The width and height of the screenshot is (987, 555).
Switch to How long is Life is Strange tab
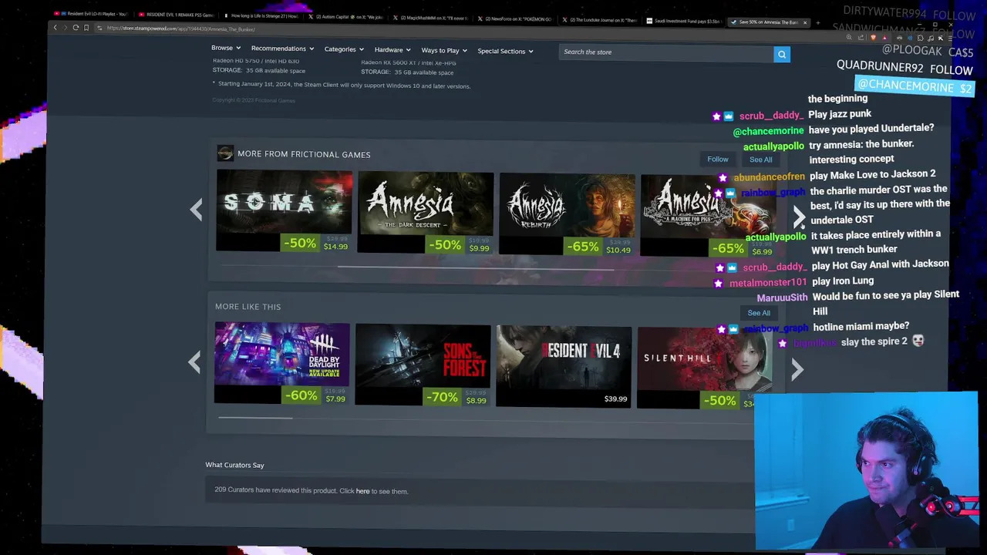coord(261,15)
